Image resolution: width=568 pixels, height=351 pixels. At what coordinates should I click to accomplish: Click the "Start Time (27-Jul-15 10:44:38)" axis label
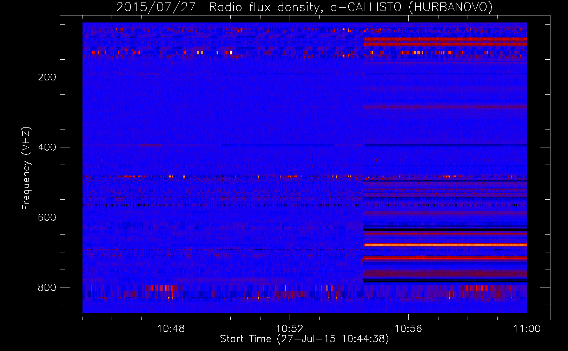(x=304, y=339)
